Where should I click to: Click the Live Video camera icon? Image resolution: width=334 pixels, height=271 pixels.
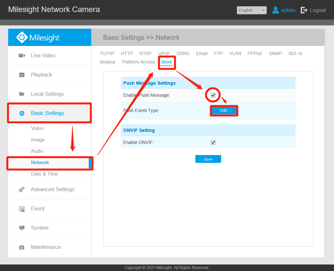point(22,55)
